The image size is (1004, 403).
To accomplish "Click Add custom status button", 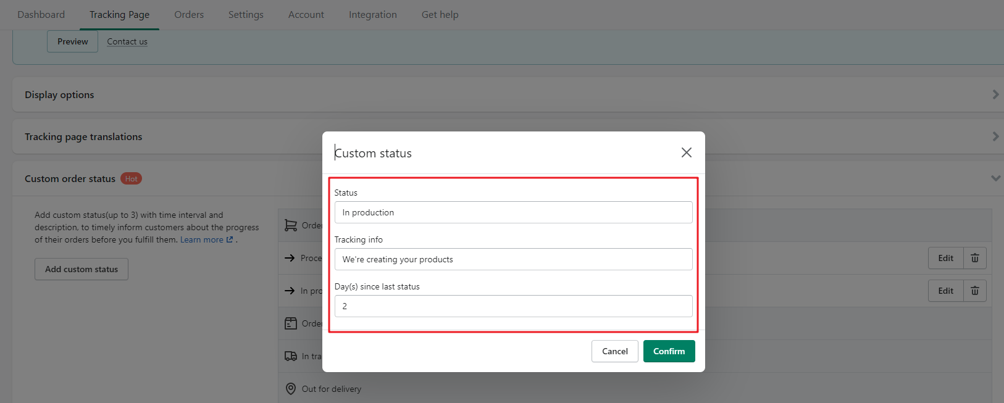I will (82, 269).
